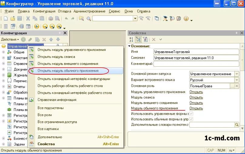
Task: Click the third filter icon in Свойства toolbar
Action: pos(145,39)
